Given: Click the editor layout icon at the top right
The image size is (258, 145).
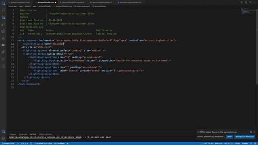Looking at the screenshot, I should 250,2.
